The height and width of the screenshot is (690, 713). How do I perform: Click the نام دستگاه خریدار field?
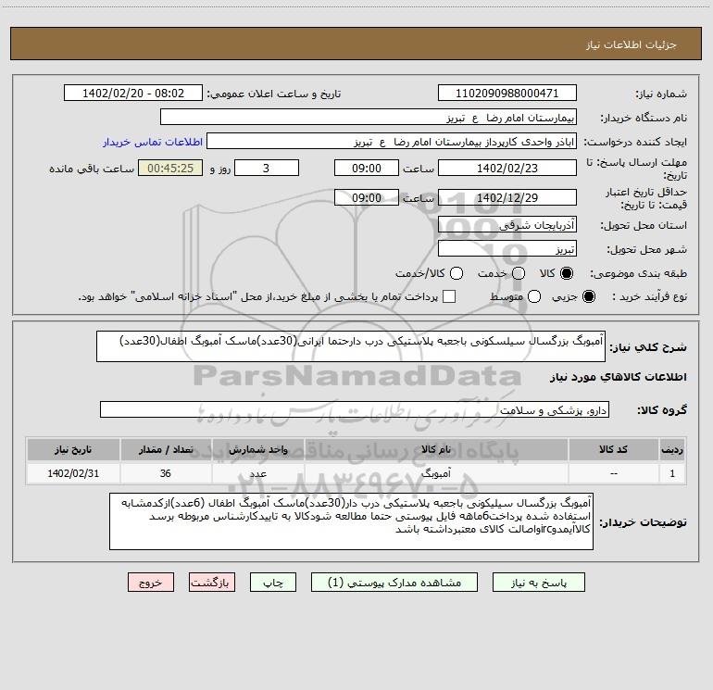click(369, 118)
